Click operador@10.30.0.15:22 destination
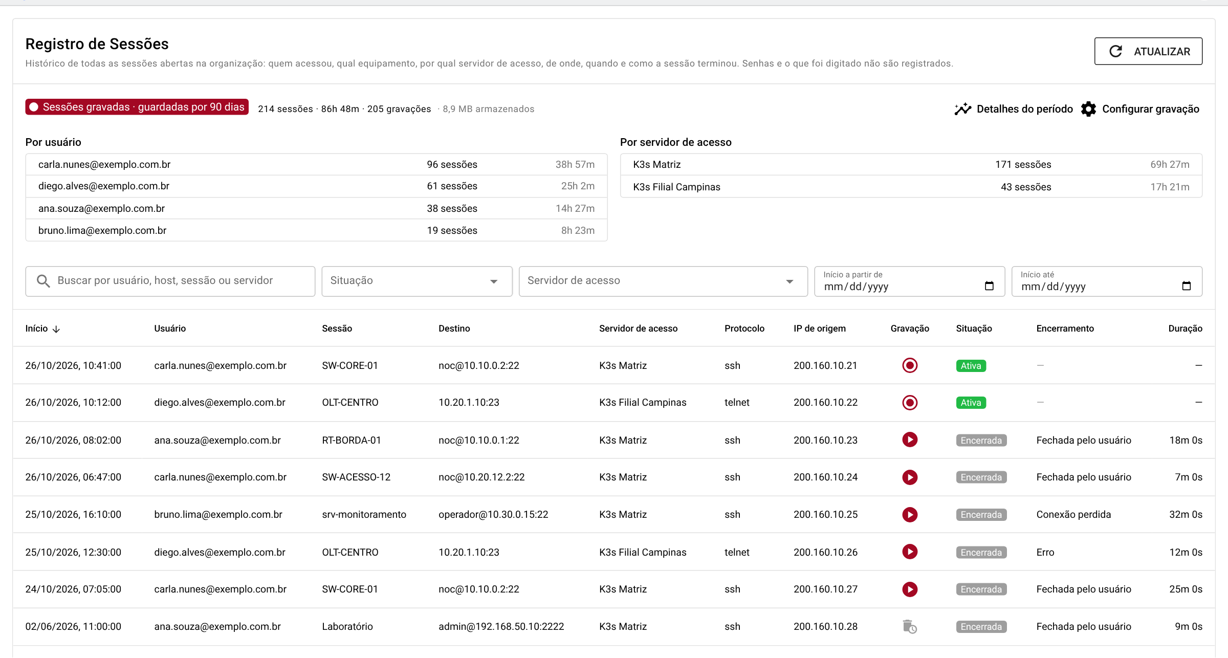The image size is (1228, 658). pyautogui.click(x=493, y=514)
